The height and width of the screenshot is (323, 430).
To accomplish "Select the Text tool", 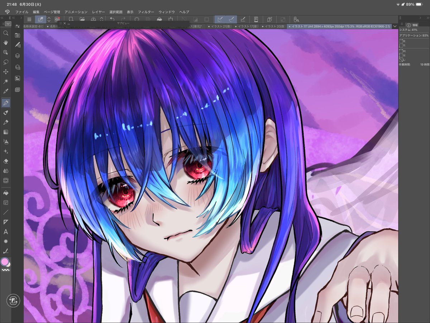I will [x=6, y=232].
